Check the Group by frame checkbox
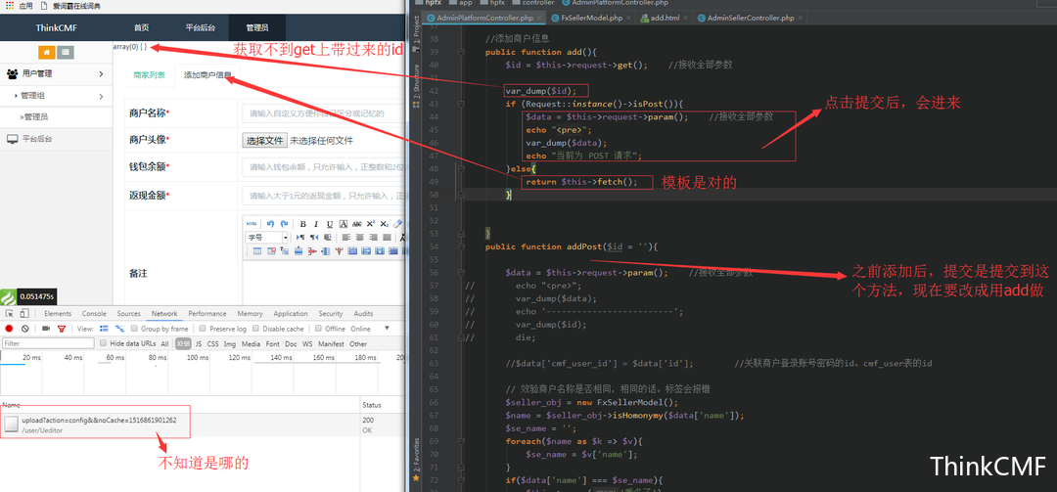 pos(134,329)
